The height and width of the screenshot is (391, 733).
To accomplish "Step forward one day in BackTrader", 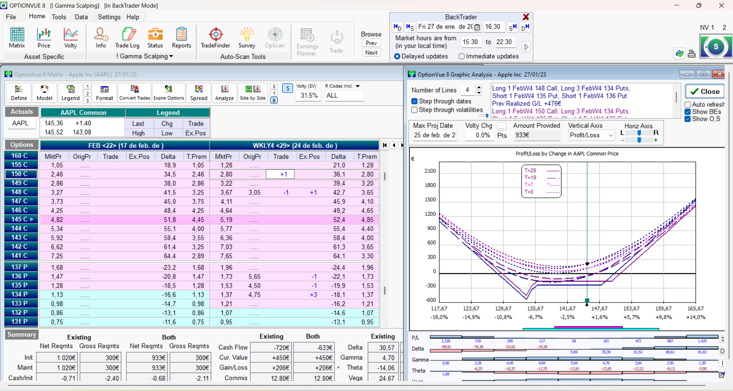I will pos(525,27).
